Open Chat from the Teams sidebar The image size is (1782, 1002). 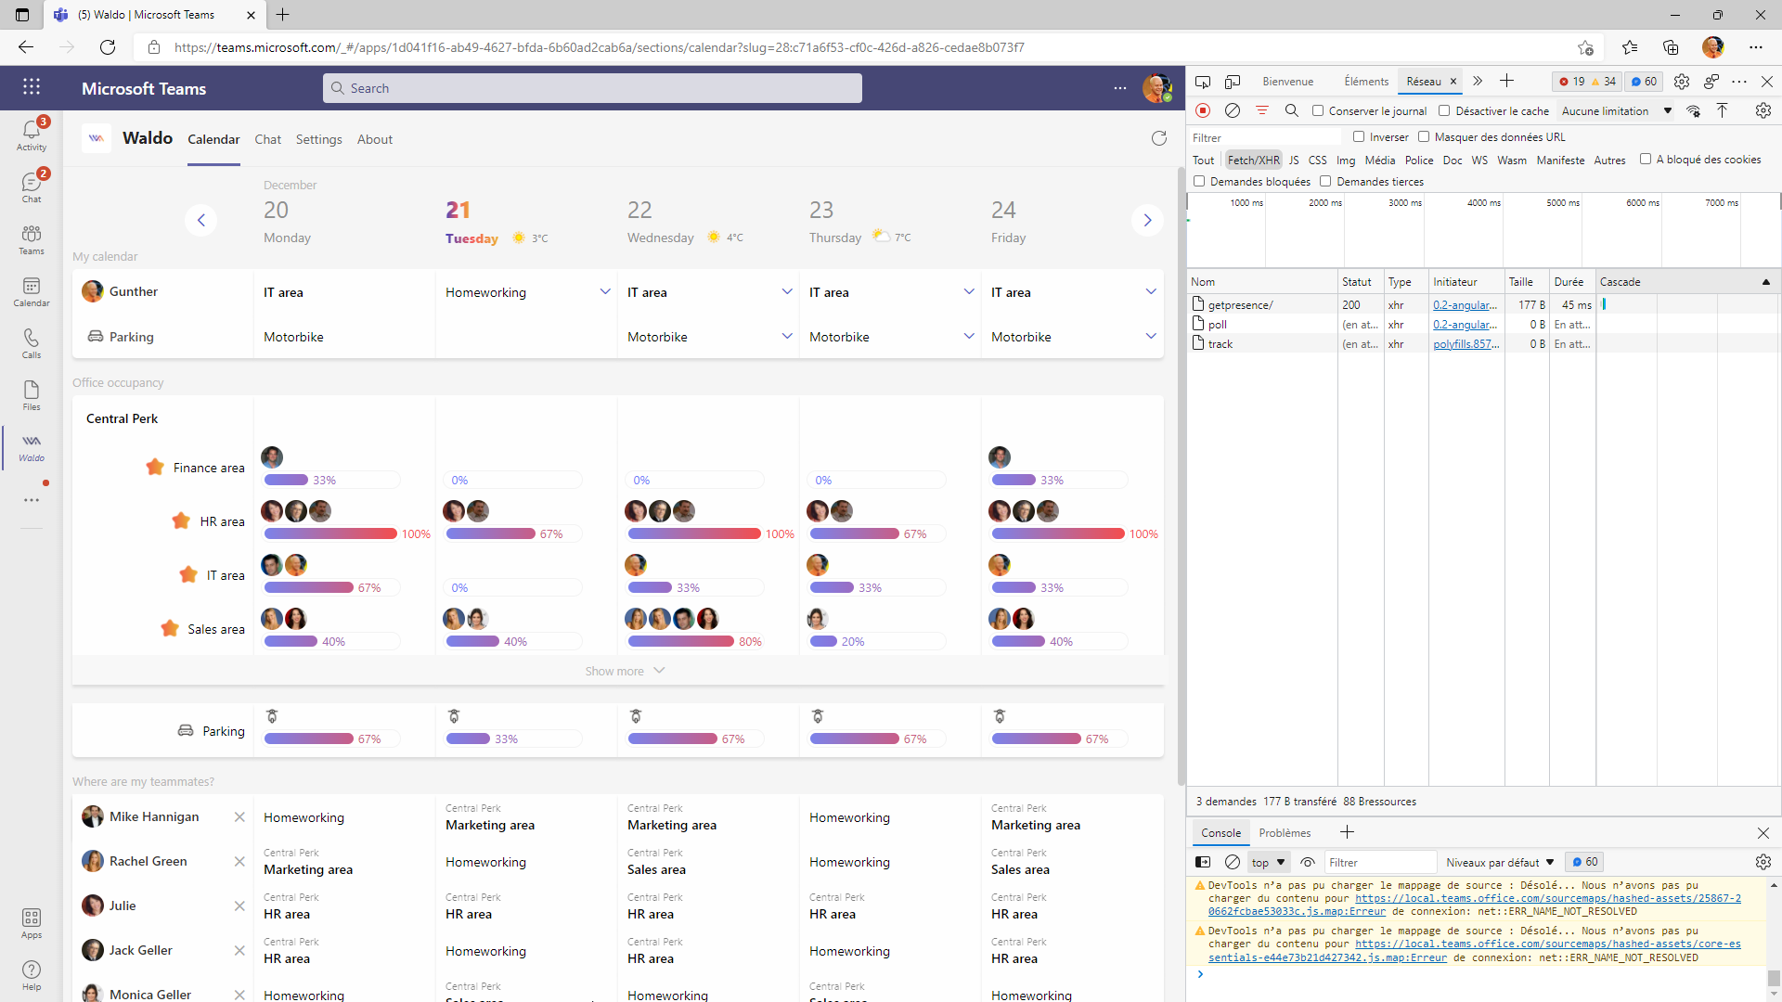click(x=32, y=186)
